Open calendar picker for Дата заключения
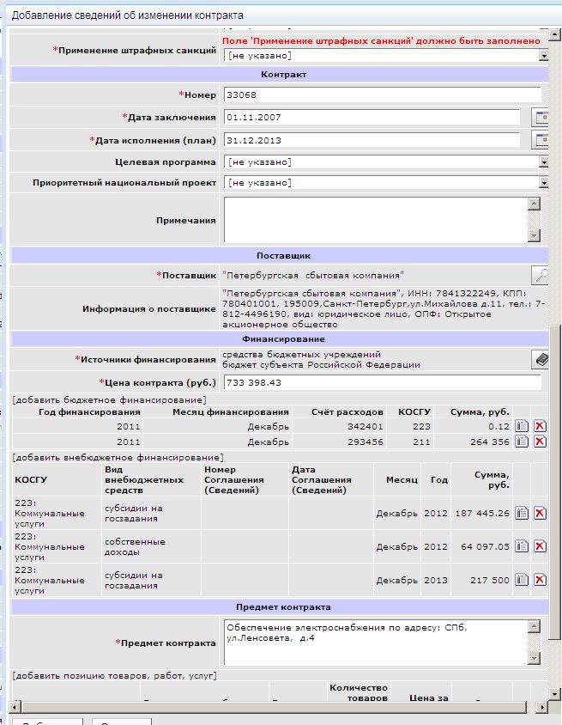Viewport: 562px width, 725px height. [x=540, y=118]
